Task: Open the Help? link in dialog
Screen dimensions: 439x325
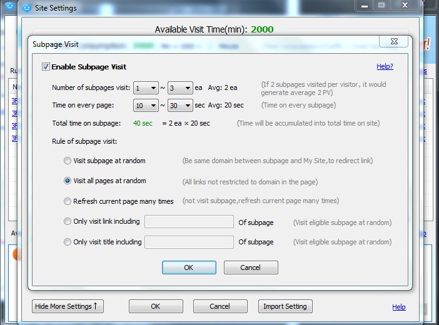Action: [x=385, y=66]
